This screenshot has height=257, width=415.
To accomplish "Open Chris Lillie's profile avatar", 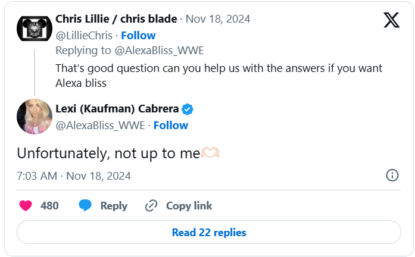I will [34, 27].
